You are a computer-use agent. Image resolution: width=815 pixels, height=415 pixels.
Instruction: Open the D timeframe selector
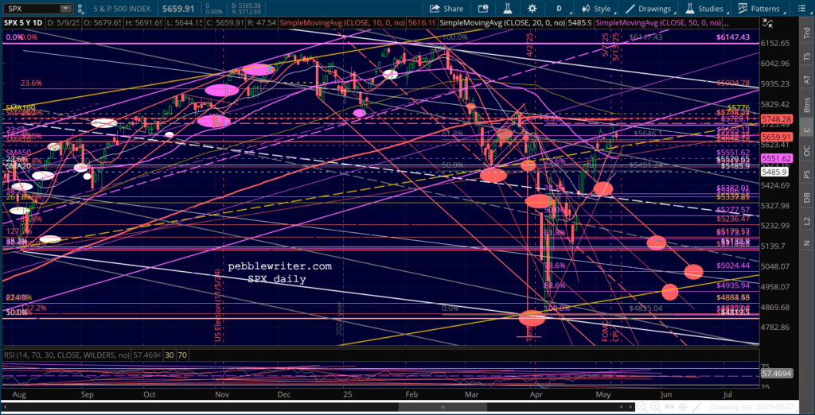pos(559,9)
